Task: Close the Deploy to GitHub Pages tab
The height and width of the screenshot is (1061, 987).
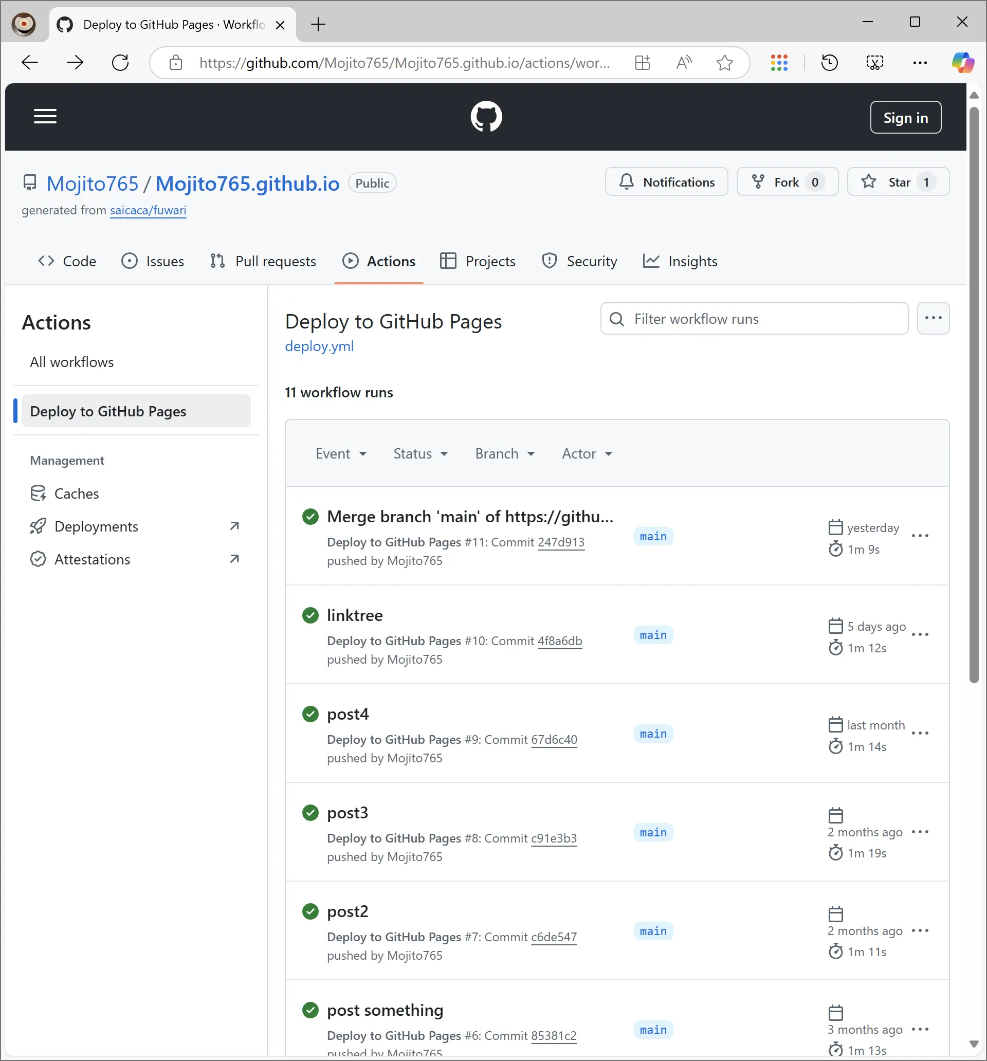Action: click(x=280, y=25)
